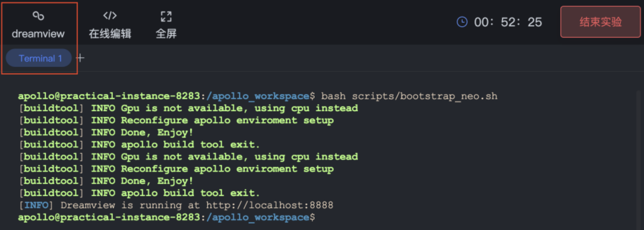Click the first "Gpu is not available" log line

[x=188, y=108]
